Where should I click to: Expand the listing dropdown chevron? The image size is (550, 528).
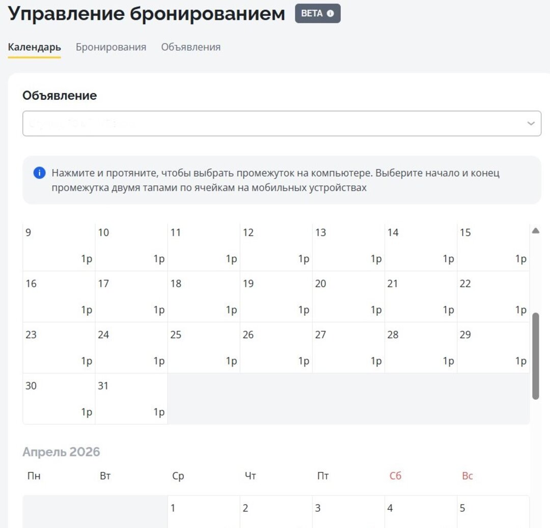[531, 124]
